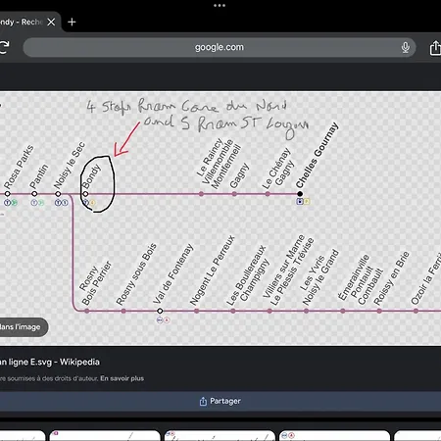Viewport: 441px width, 441px height.
Task: Reload the page with refresh icon
Action: pos(4,48)
